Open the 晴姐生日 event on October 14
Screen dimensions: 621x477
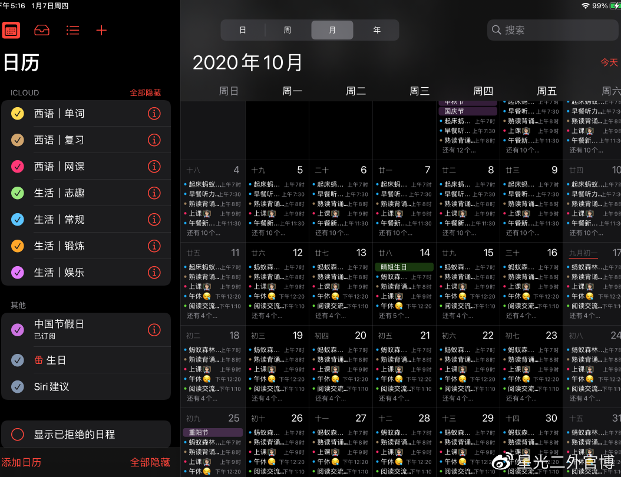pos(404,267)
